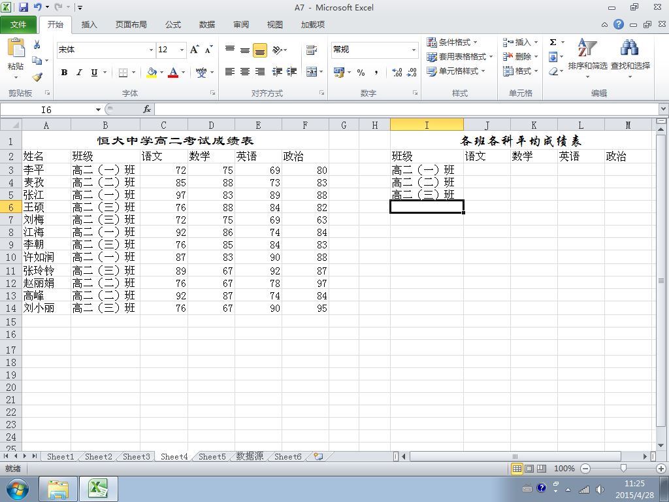Switch to the 公式 ribbon tab
669x502 pixels.
(172, 25)
